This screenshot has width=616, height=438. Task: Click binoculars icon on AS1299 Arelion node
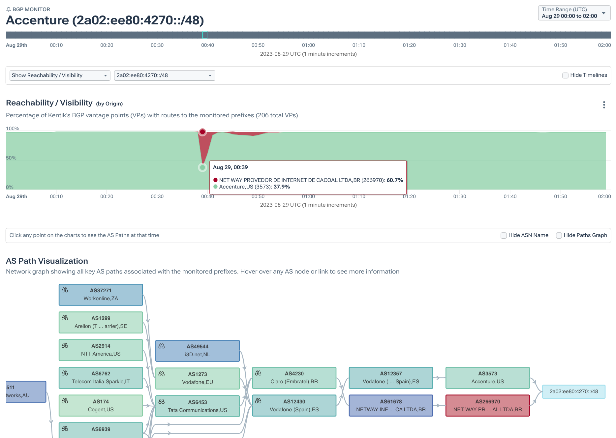[65, 318]
